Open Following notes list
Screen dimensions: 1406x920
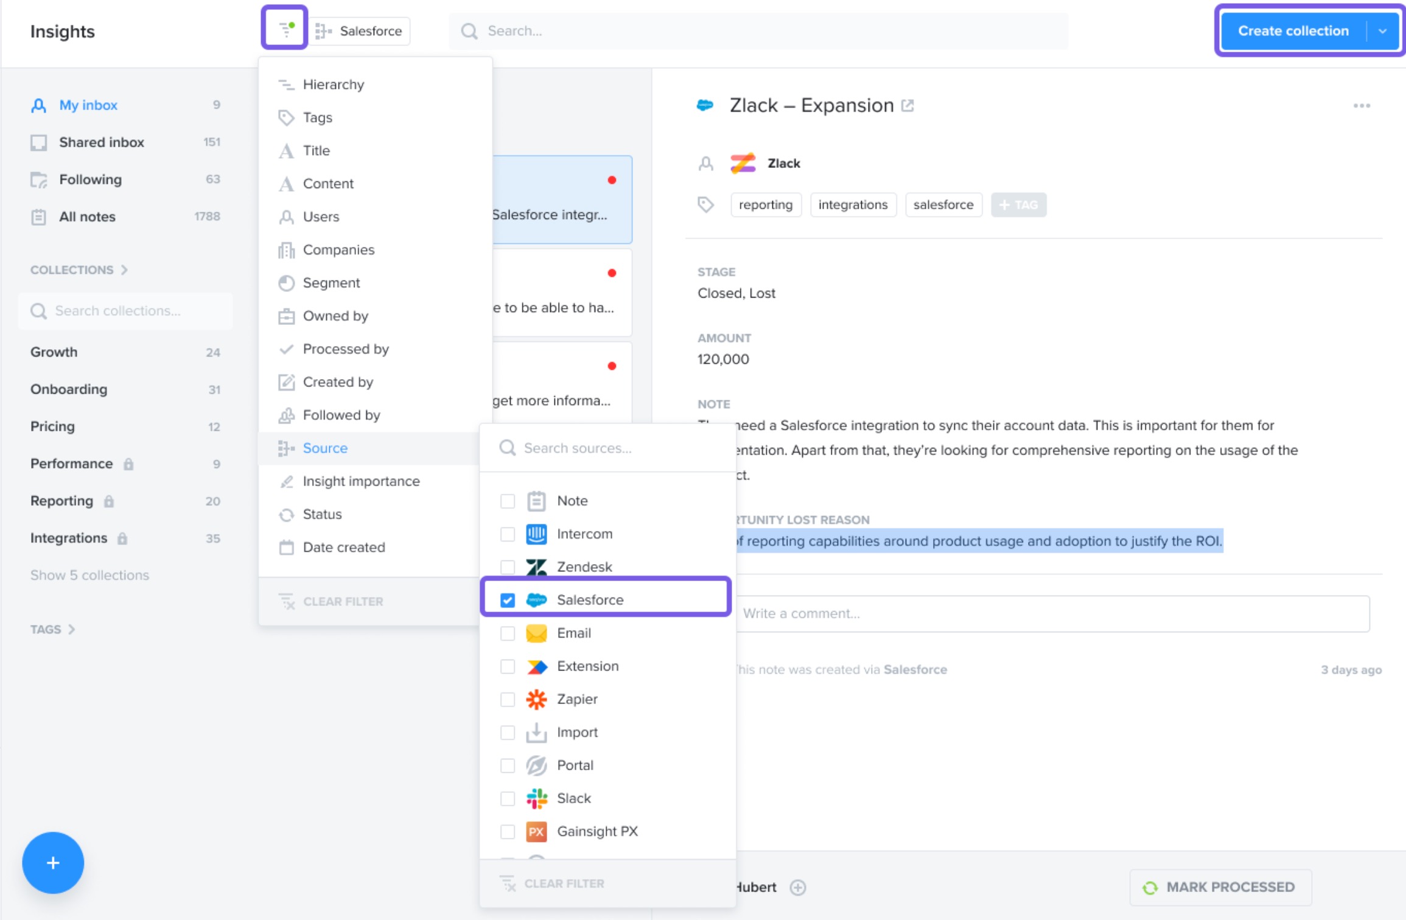[125, 179]
